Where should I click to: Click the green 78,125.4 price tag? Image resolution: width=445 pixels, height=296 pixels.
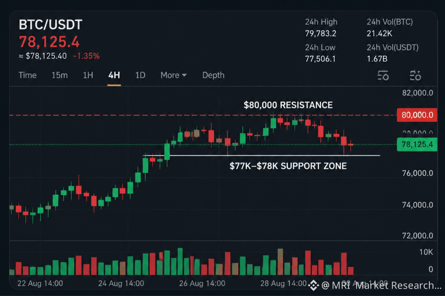click(x=417, y=144)
